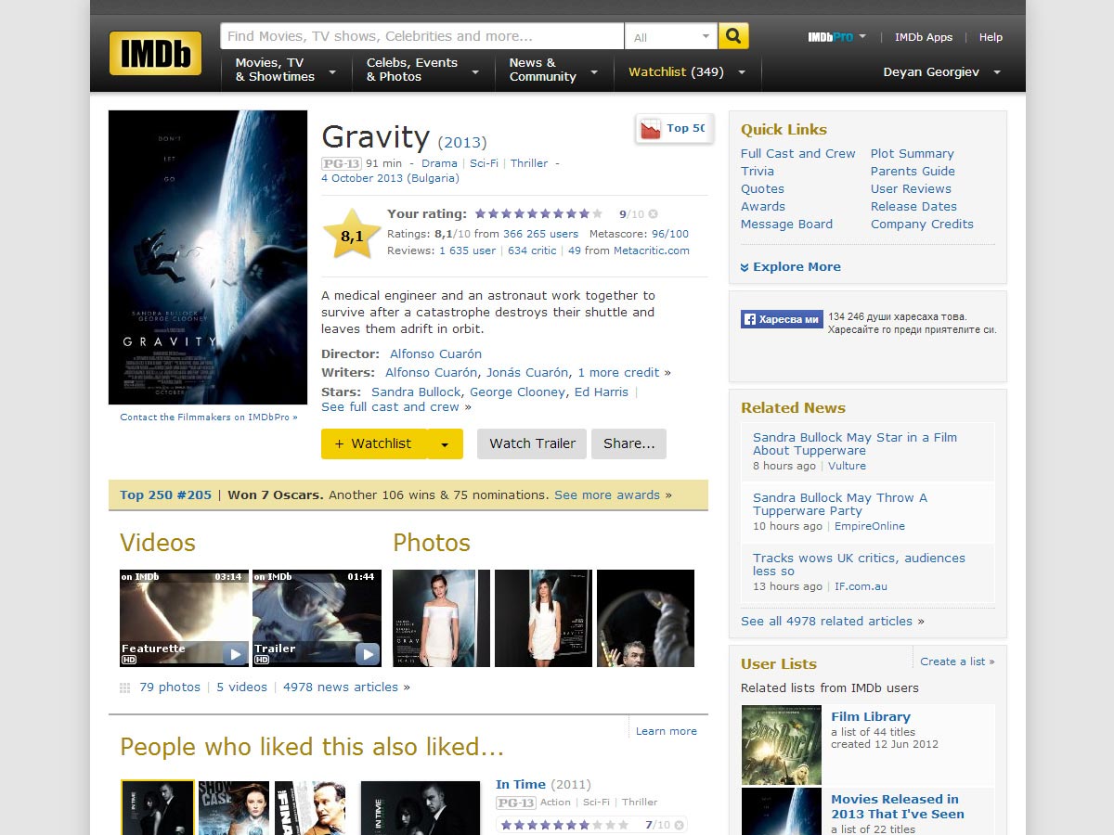Click the photo grid icon beside 79 photos
The image size is (1114, 835).
pyautogui.click(x=124, y=687)
